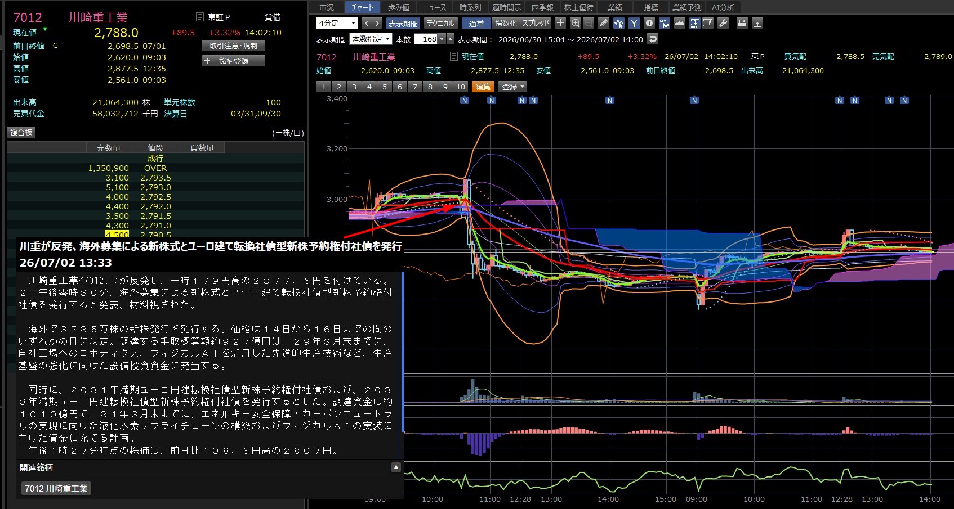Click the 指標 tab
The image size is (954, 509).
tap(650, 7)
